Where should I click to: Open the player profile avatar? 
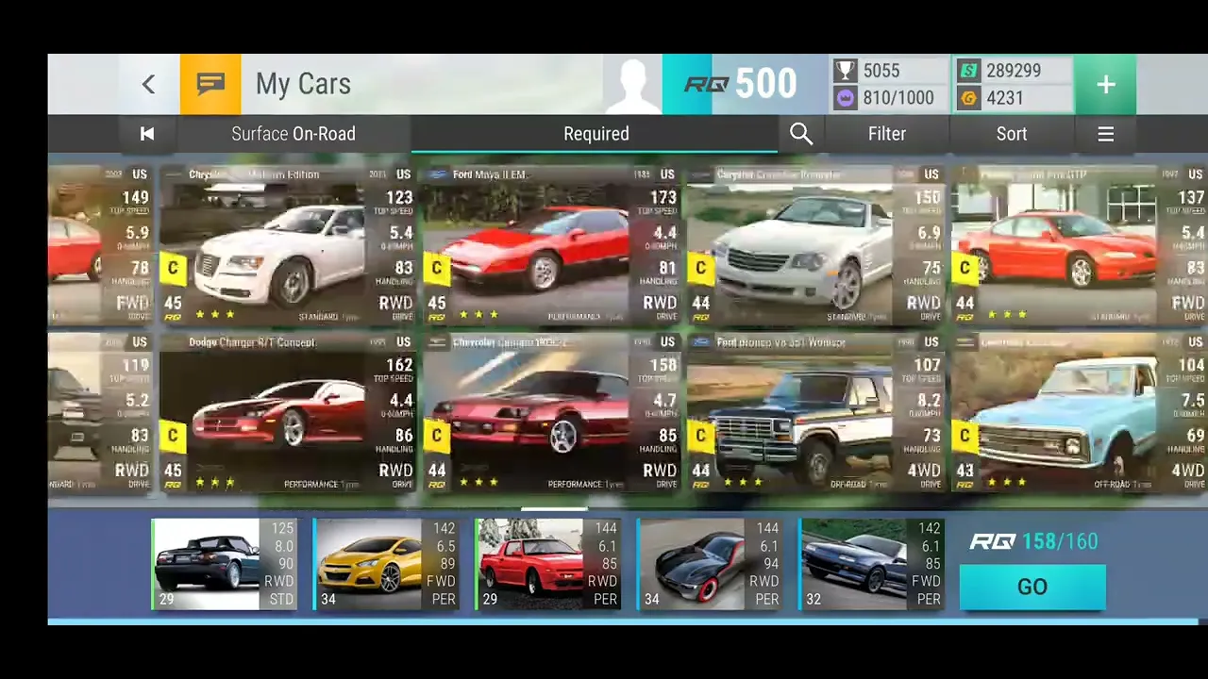coord(632,84)
